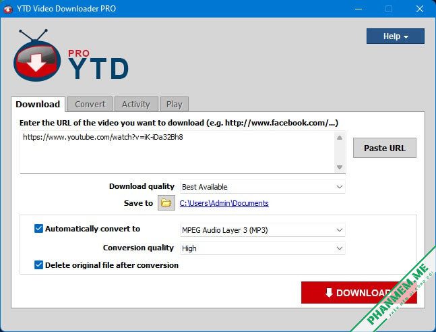Expand the Automatically convert to format dropdown
The width and height of the screenshot is (436, 332).
tap(263, 230)
